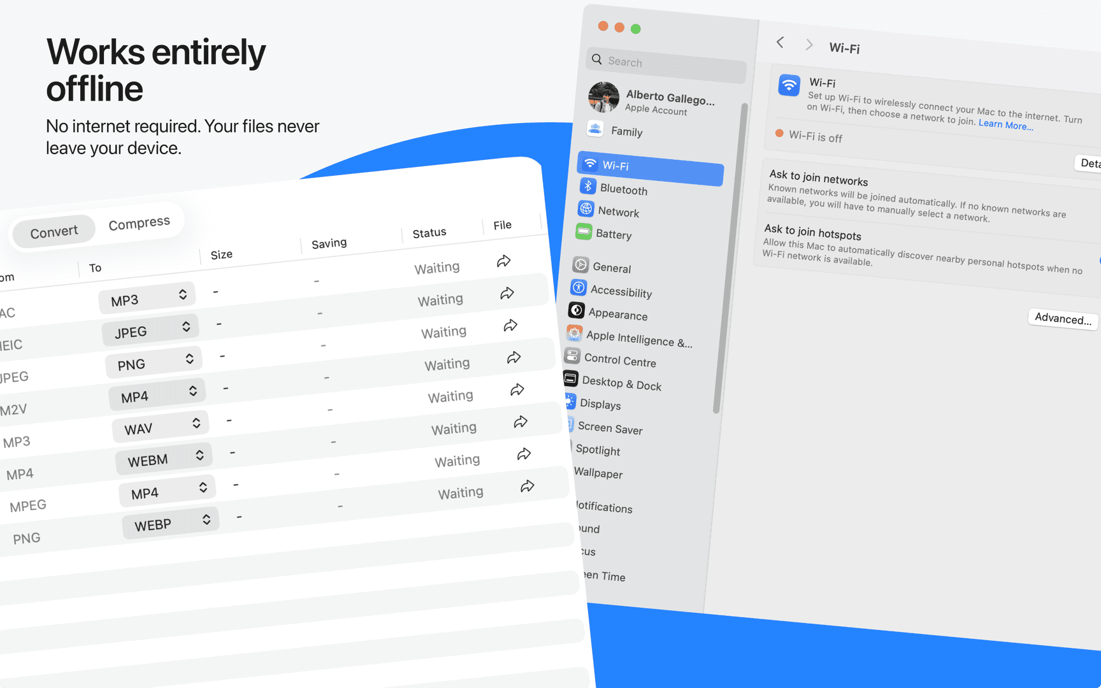Go back using the back chevron

[x=780, y=43]
